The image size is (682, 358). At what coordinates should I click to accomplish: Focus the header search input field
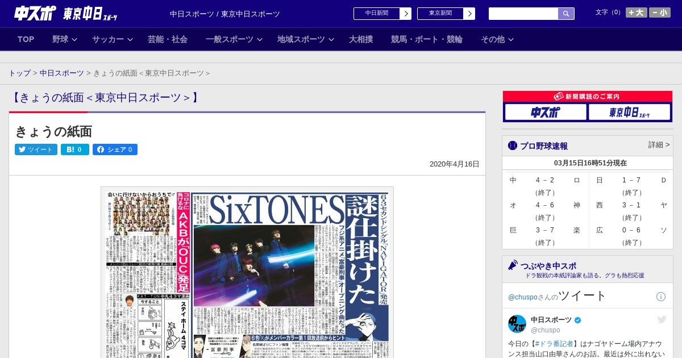click(523, 14)
